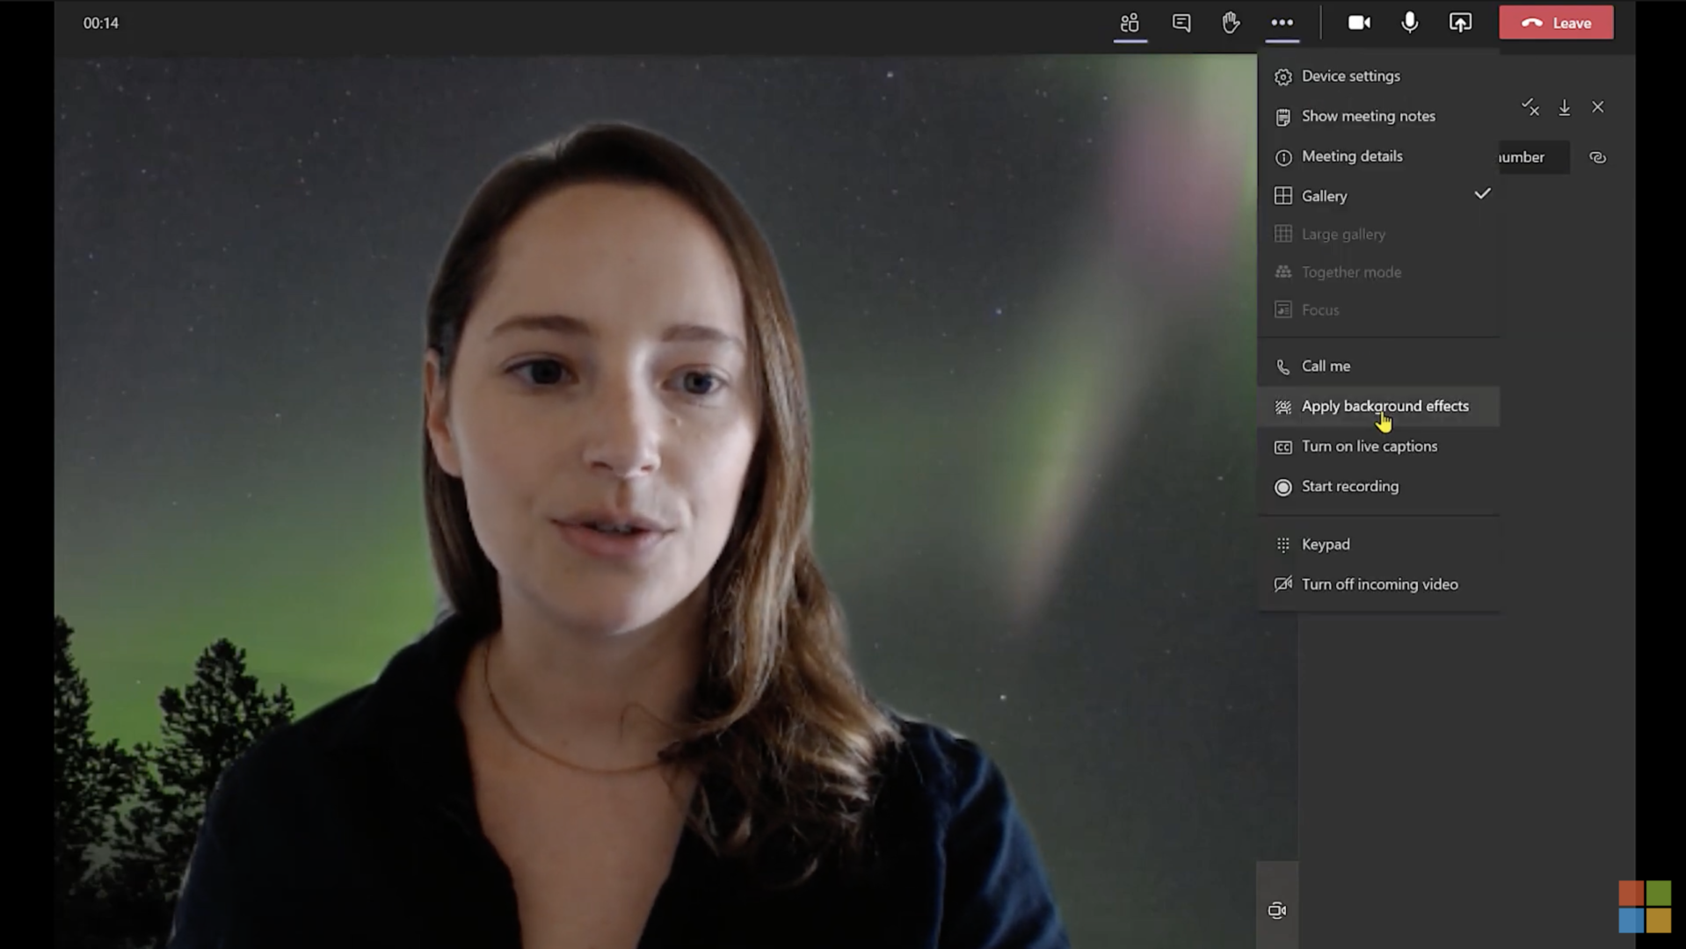
Task: Leave the meeting
Action: coord(1555,23)
